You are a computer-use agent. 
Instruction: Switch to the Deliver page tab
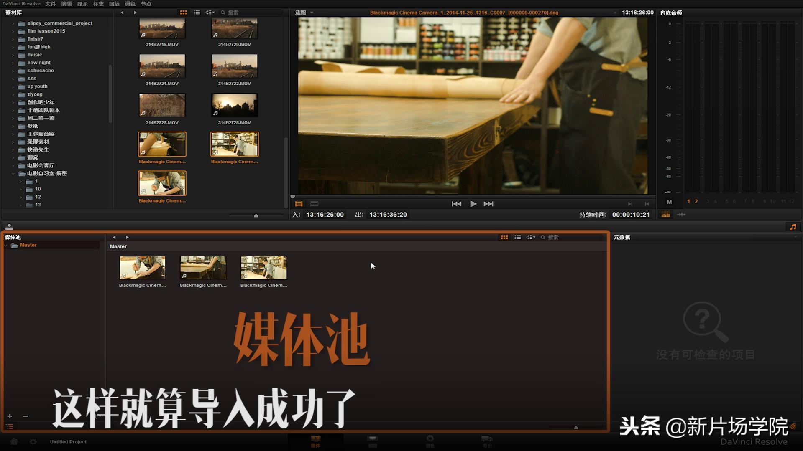[x=487, y=441]
